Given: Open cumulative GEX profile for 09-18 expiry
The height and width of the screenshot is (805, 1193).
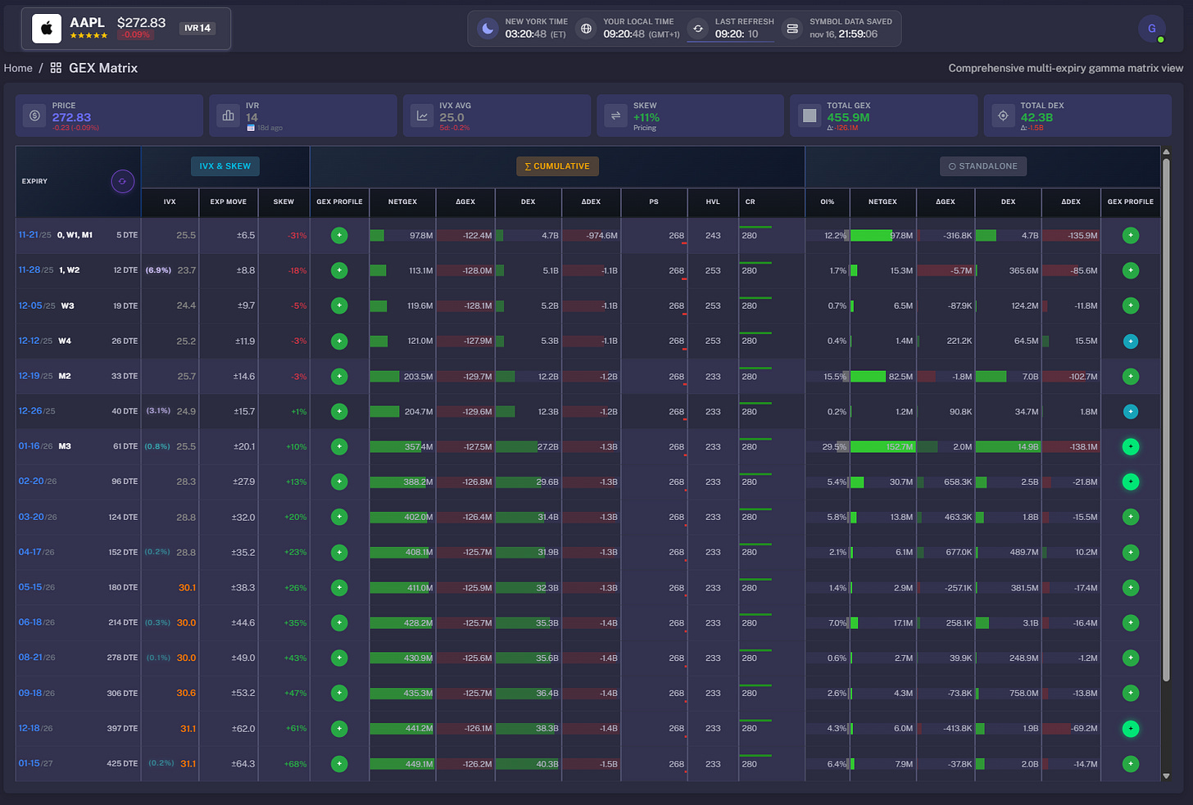Looking at the screenshot, I should pyautogui.click(x=339, y=694).
